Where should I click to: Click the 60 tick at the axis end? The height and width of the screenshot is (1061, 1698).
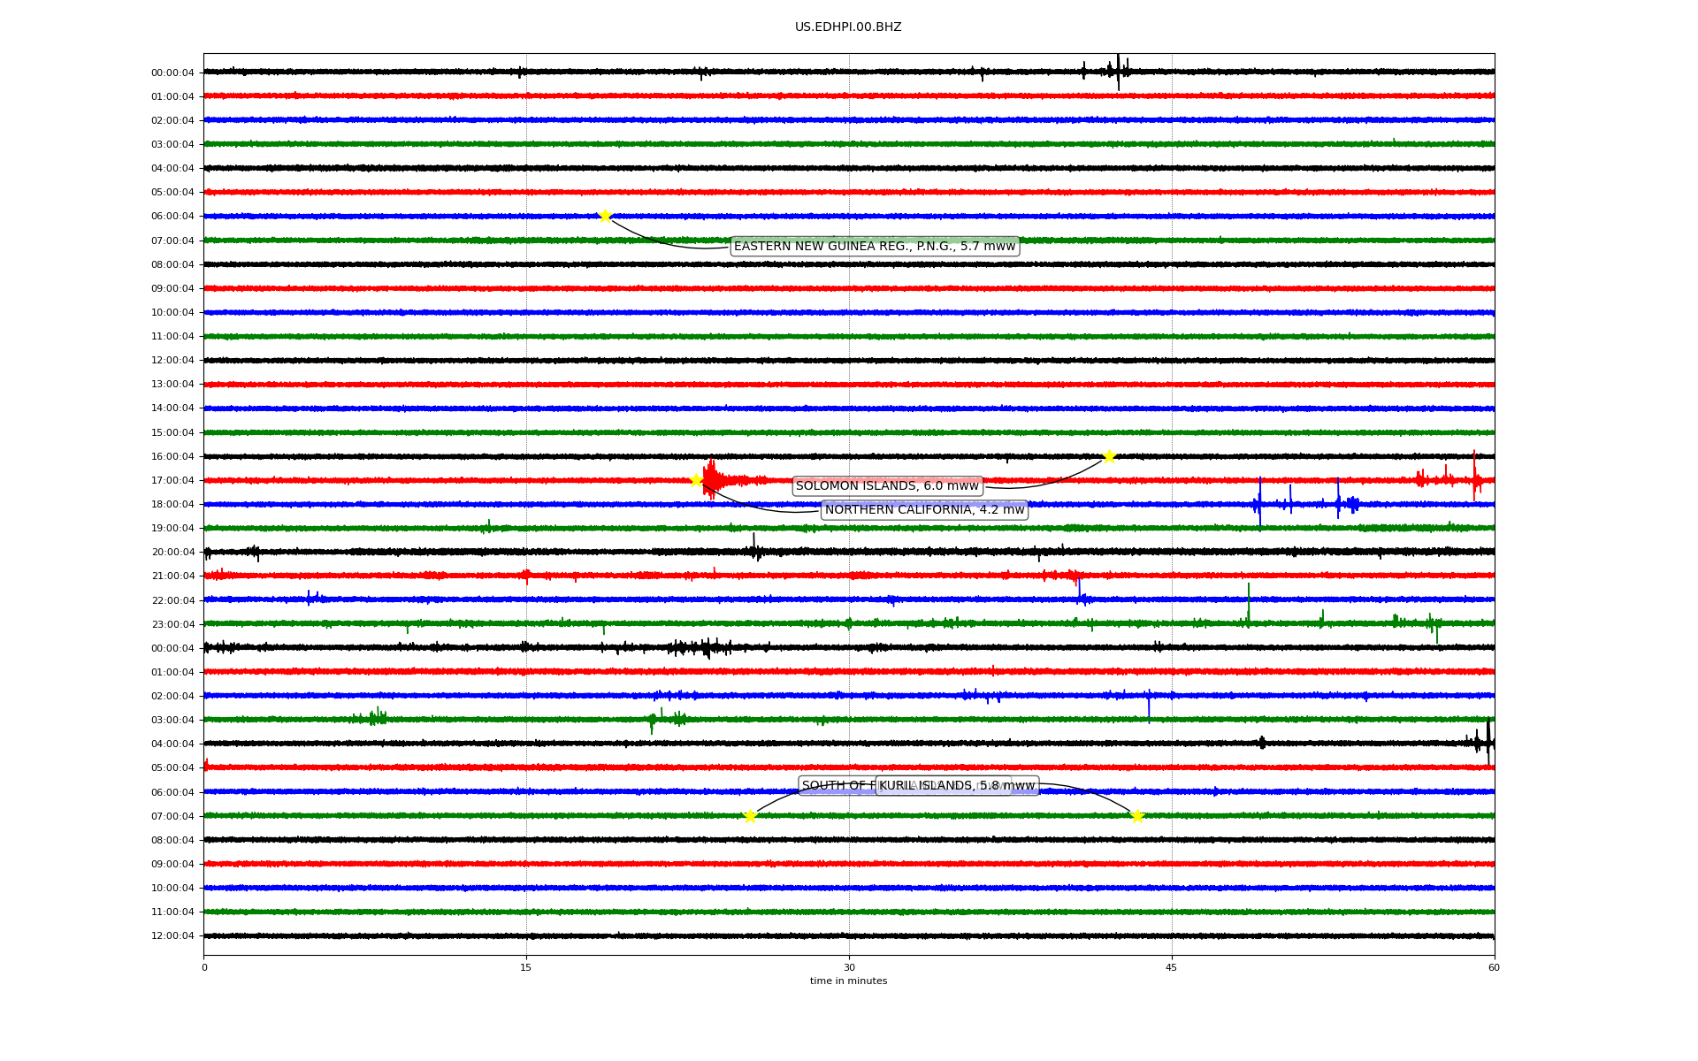coord(1494,967)
